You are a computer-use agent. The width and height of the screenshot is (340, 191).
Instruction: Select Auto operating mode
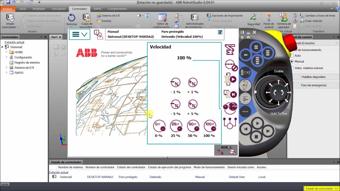pyautogui.click(x=292, y=56)
